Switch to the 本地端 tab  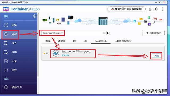point(62,41)
